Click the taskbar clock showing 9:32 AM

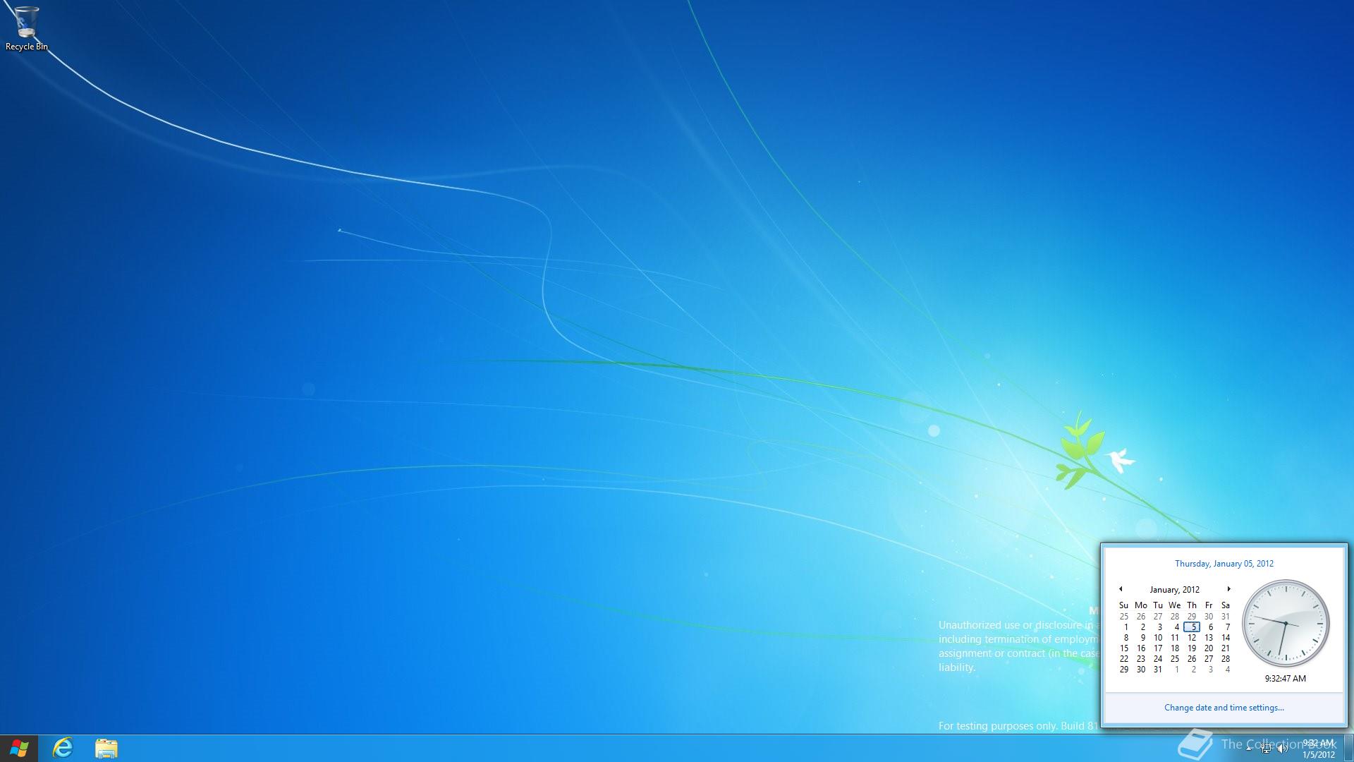(1318, 749)
